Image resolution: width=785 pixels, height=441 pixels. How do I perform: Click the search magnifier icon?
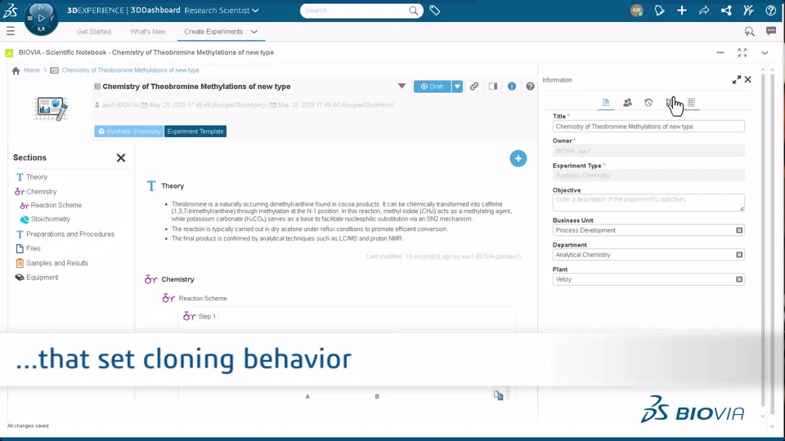(413, 11)
